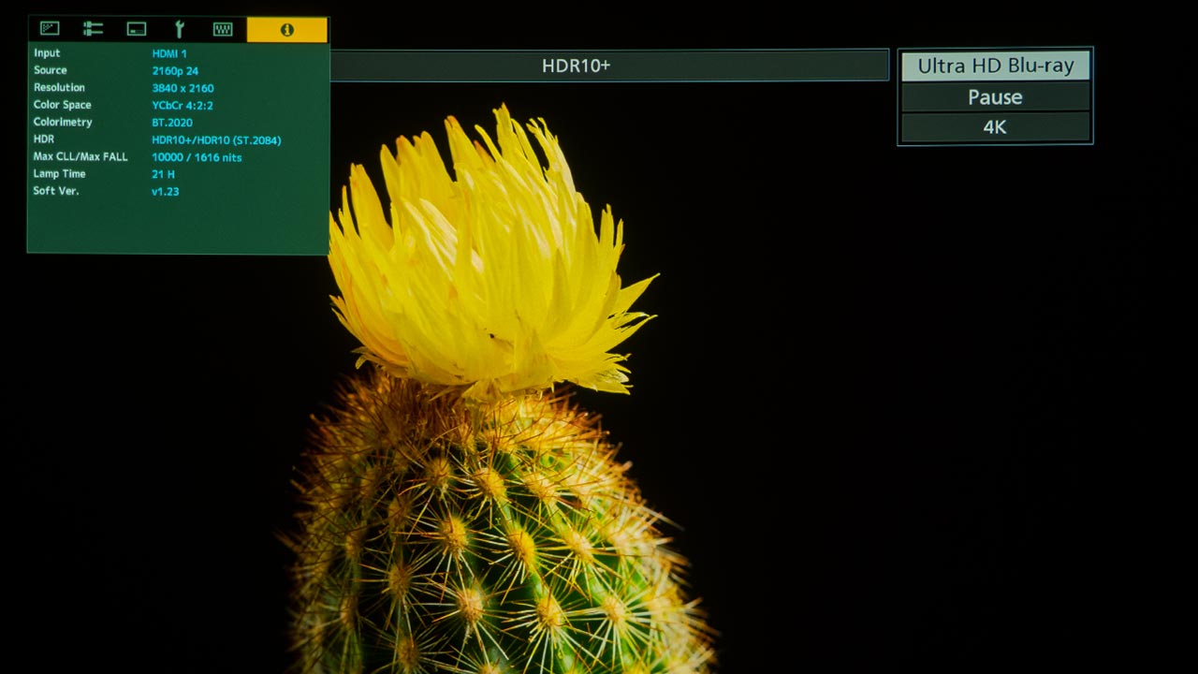The height and width of the screenshot is (674, 1198).
Task: Open the Input Signal menu tab icon
Action: pos(93,29)
